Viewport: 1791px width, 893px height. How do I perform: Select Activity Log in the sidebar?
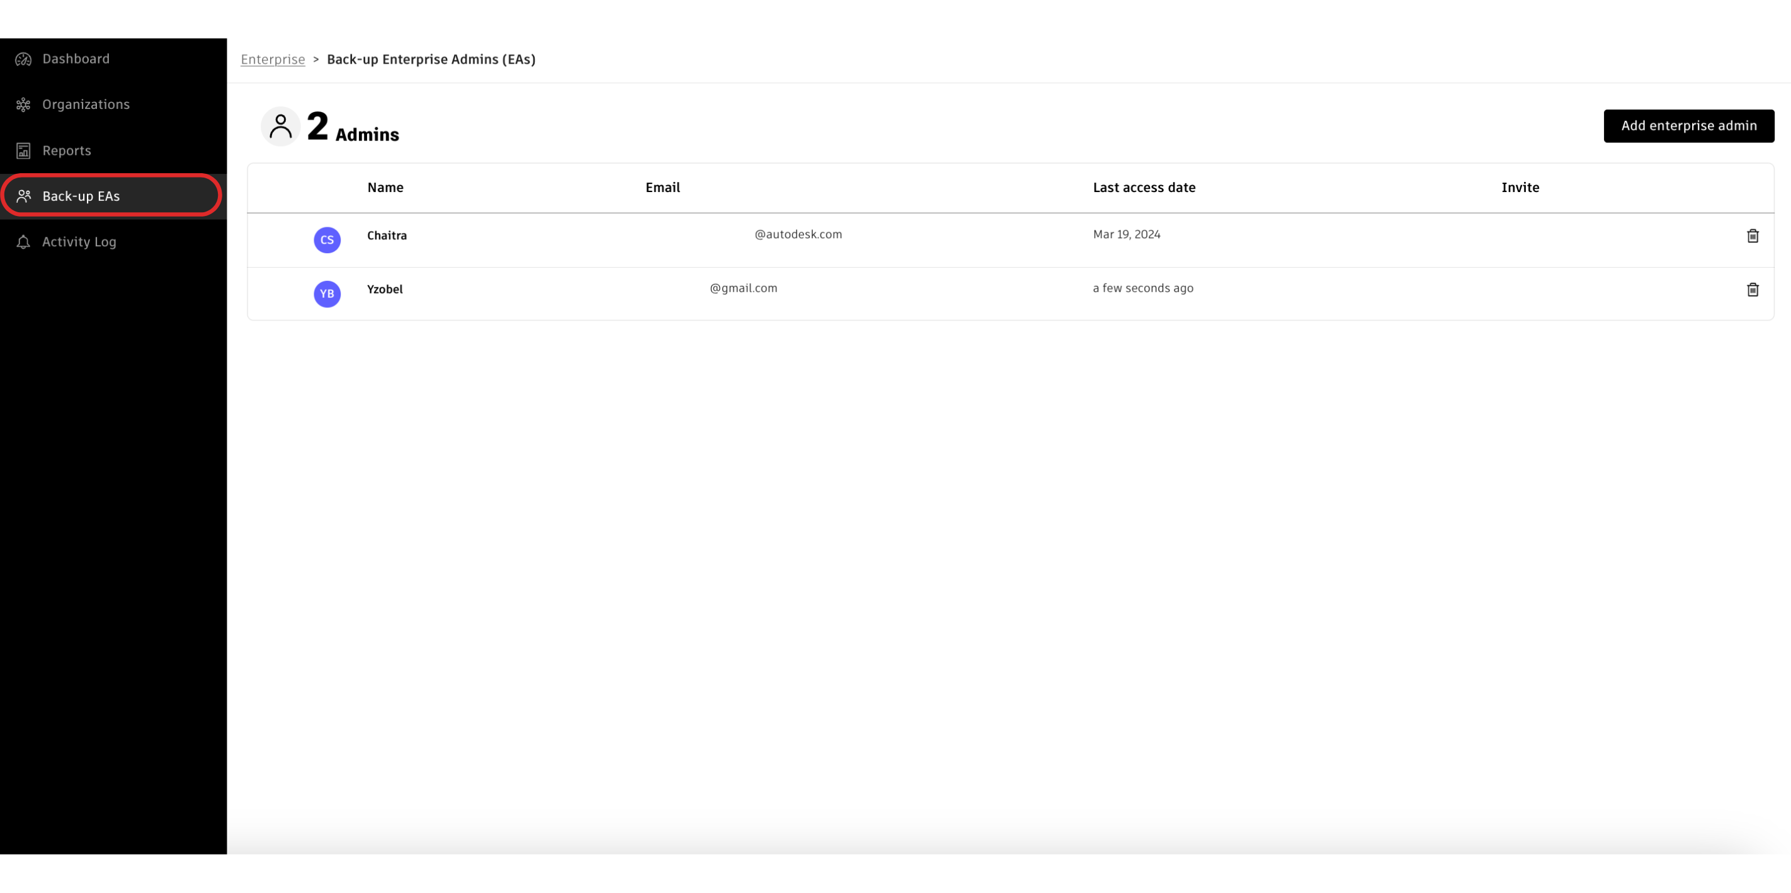coord(79,242)
